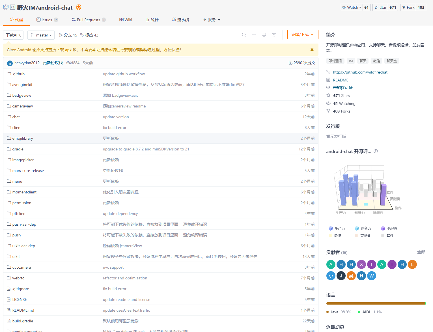433x332 pixels.
Task: Star the repository
Action: [380, 7]
